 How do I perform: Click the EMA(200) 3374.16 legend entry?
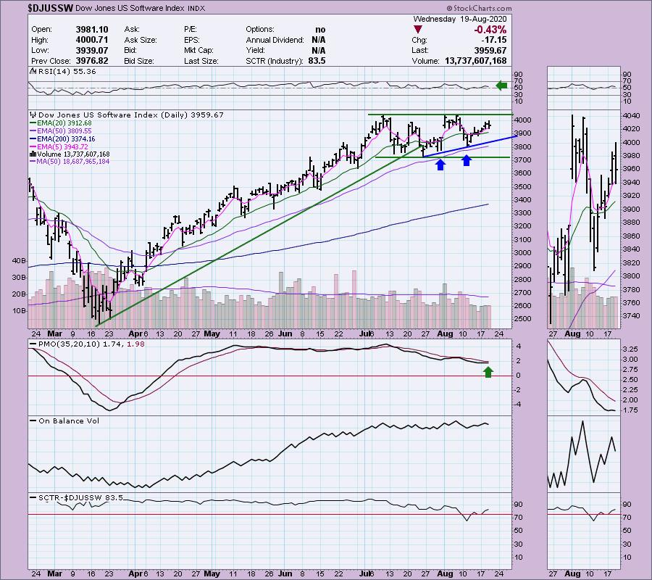[62, 139]
